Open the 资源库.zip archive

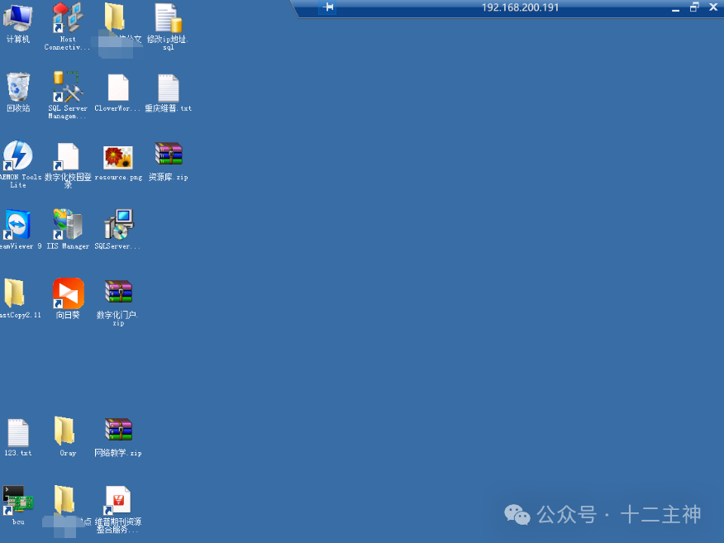(168, 154)
